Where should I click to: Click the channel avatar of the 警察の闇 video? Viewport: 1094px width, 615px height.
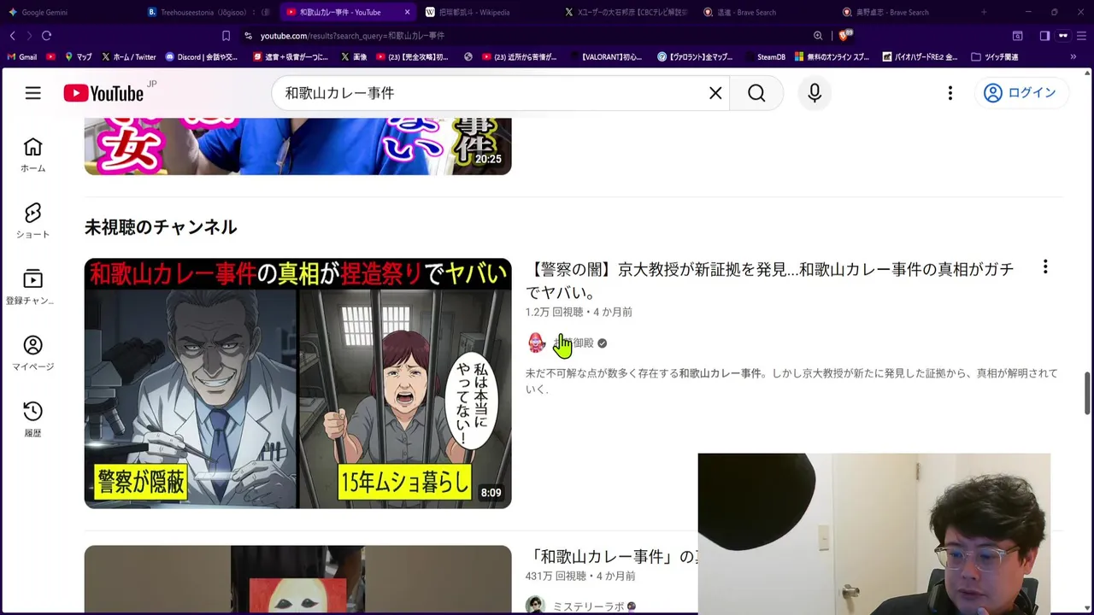pyautogui.click(x=536, y=343)
